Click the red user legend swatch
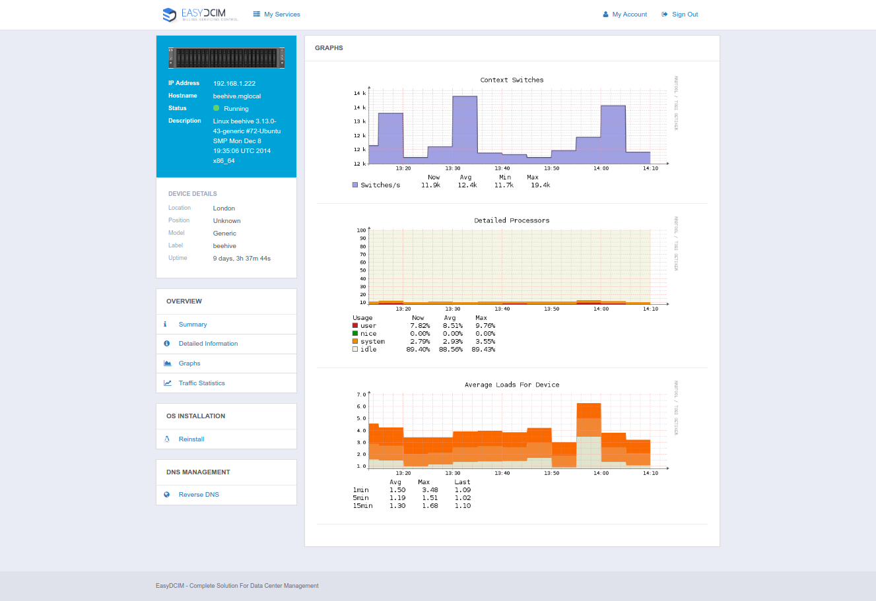Viewport: 876px width, 601px height. (355, 326)
